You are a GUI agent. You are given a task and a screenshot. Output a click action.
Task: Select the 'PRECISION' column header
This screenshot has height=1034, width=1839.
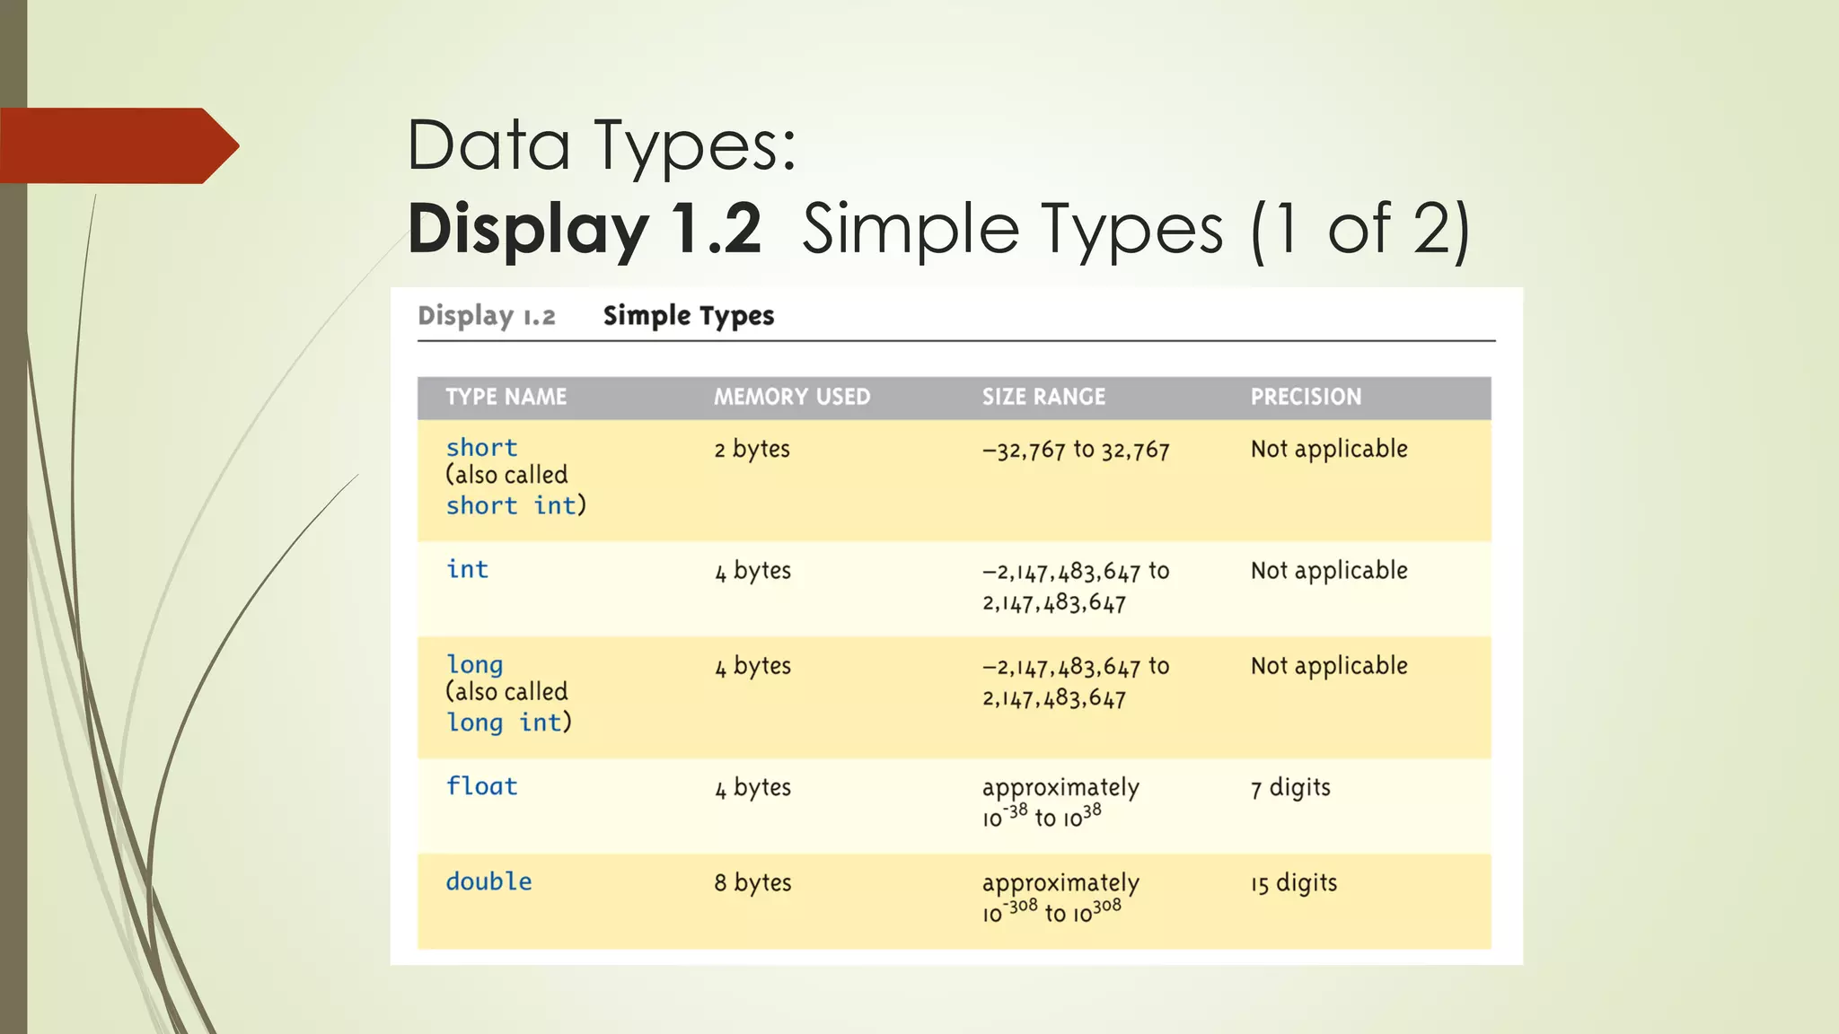1306,397
